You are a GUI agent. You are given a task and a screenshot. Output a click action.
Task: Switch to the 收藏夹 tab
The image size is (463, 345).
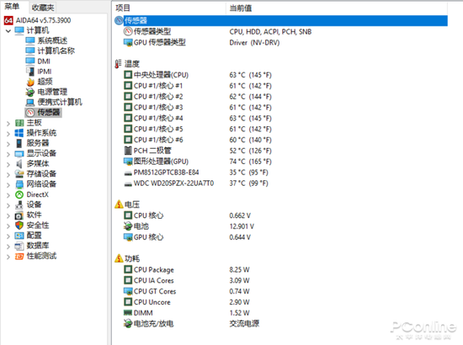point(43,8)
